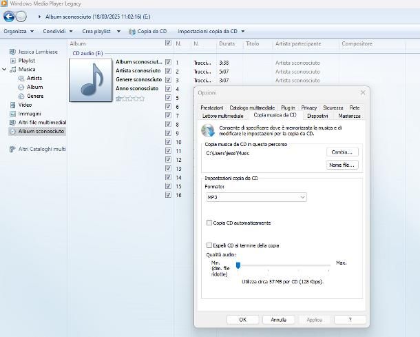420x337 pixels.
Task: Select the Genere icon in sidebar
Action: click(x=21, y=96)
